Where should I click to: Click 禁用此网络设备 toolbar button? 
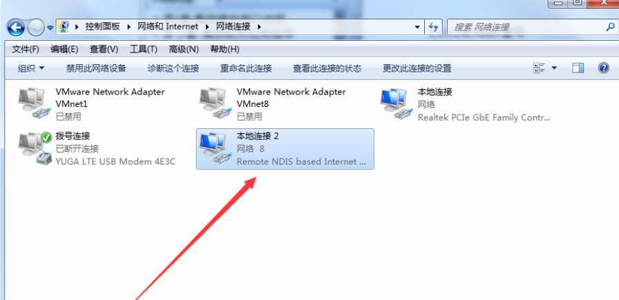tap(96, 68)
